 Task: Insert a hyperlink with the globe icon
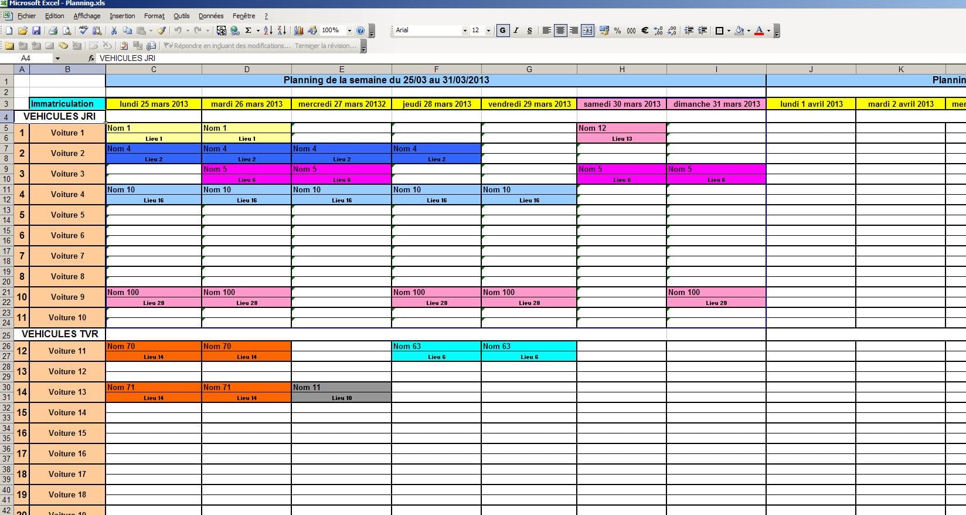pyautogui.click(x=235, y=31)
